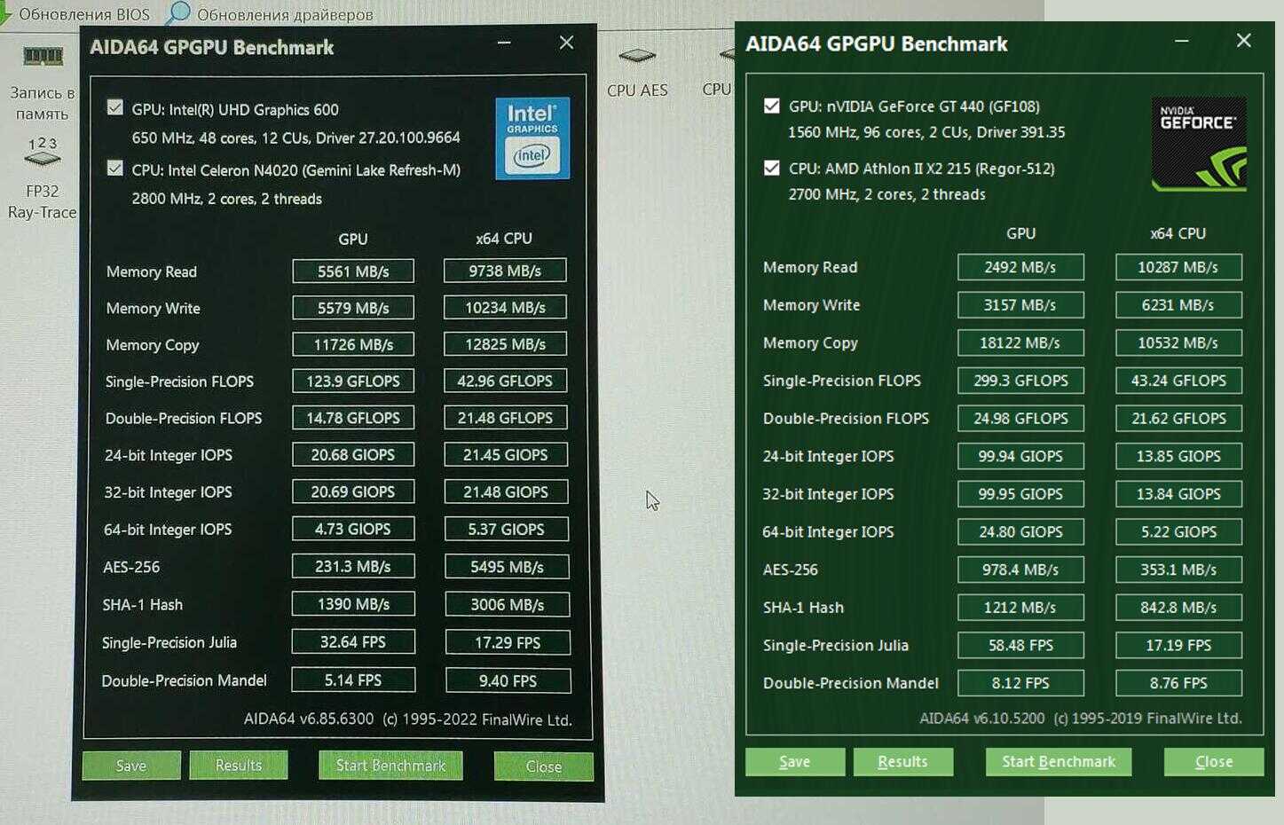Click the NVIDIA GeForce logo
1284x825 pixels.
point(1199,144)
